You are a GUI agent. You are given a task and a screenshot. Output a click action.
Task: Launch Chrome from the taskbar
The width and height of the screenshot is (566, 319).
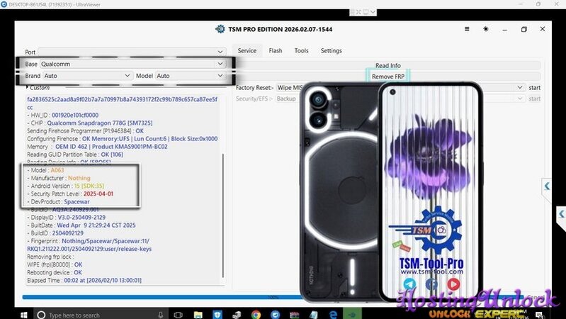[255, 313]
